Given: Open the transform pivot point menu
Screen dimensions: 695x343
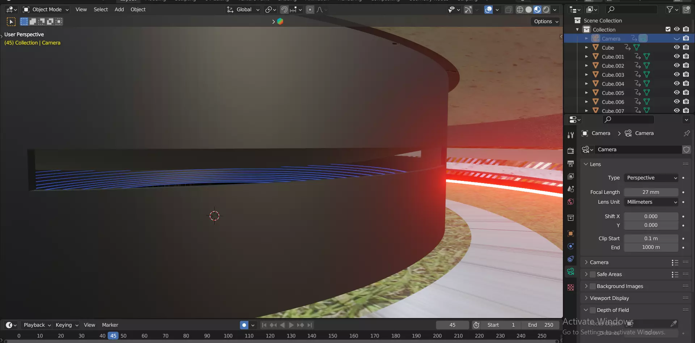Looking at the screenshot, I should tap(270, 10).
